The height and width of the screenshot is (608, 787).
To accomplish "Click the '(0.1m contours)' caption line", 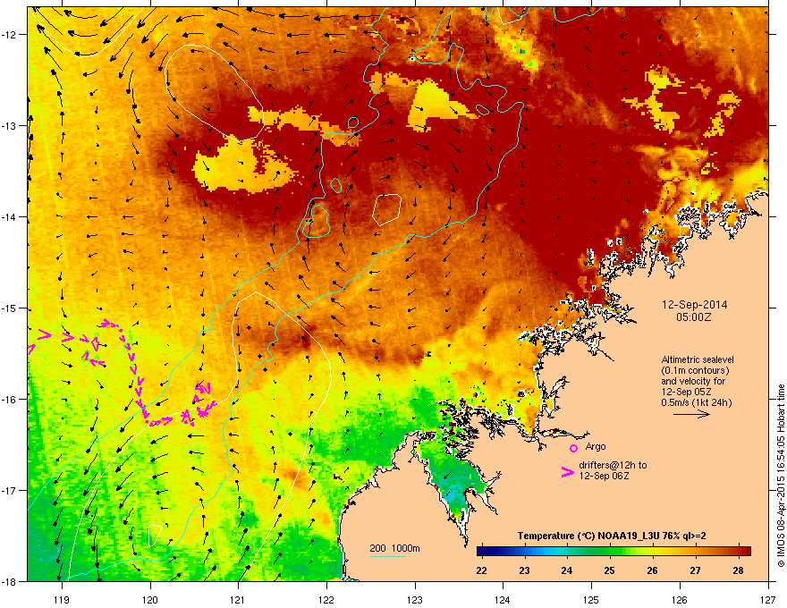I will (695, 370).
